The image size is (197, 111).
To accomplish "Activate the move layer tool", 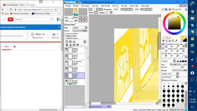I will click(163, 41).
